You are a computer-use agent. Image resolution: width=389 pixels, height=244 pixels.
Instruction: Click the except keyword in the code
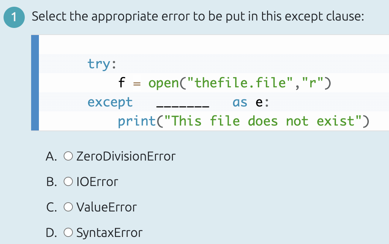click(110, 102)
